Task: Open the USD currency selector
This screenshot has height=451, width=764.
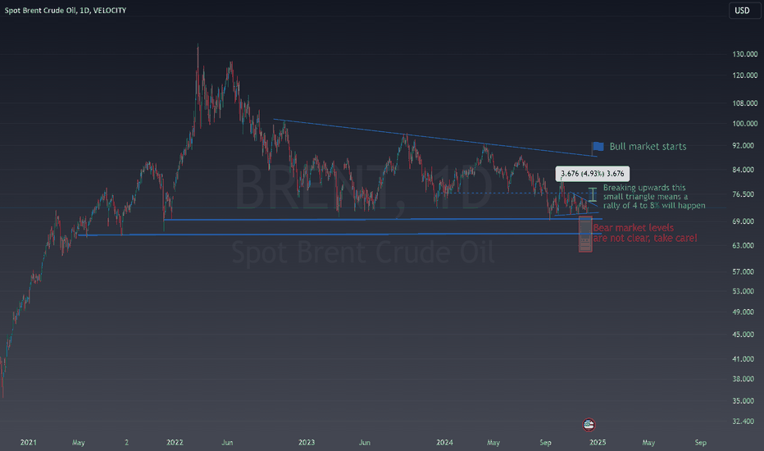Action: click(x=744, y=10)
